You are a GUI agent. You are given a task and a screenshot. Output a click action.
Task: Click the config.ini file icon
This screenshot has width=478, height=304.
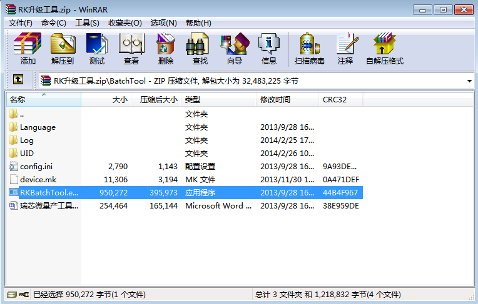tap(13, 166)
